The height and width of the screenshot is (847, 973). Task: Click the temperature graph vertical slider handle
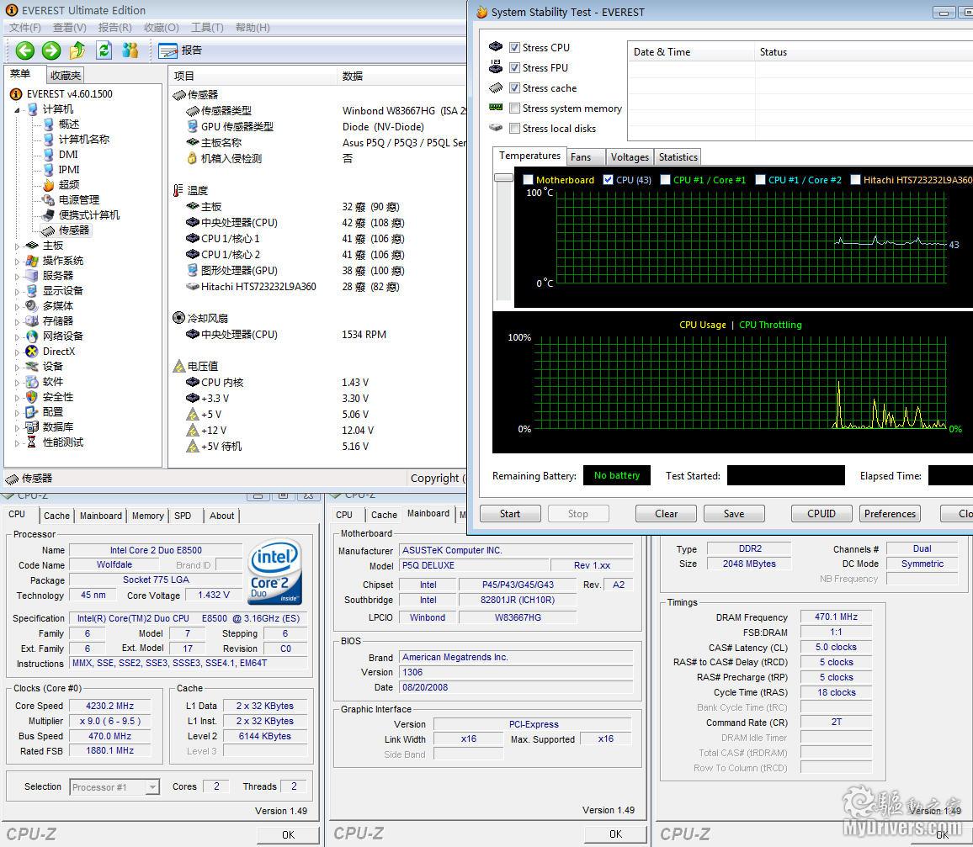click(503, 178)
